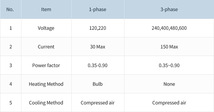Click the 3-phase voltage "240,400,480,600" cell

[x=169, y=28]
